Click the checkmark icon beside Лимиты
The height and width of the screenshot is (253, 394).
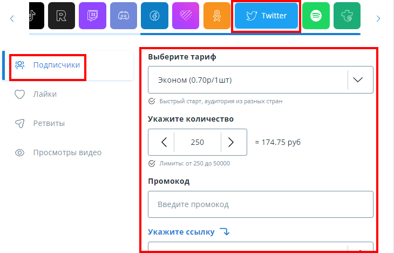(x=152, y=163)
